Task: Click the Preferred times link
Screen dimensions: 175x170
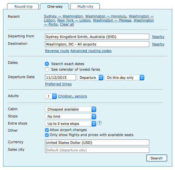Action: point(58,84)
